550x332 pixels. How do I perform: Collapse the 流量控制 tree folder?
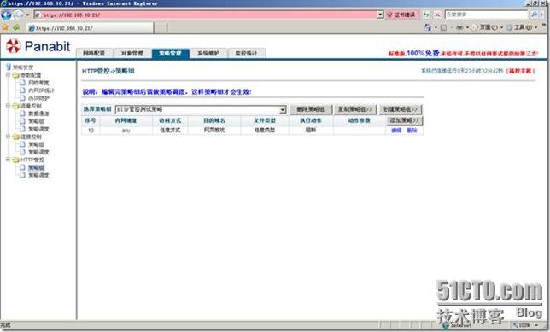(8, 106)
